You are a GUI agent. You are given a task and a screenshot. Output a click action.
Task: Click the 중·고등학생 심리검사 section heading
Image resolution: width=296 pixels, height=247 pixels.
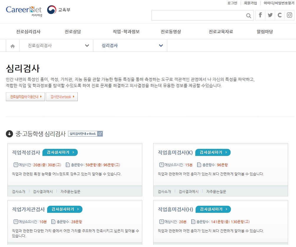[41, 134]
